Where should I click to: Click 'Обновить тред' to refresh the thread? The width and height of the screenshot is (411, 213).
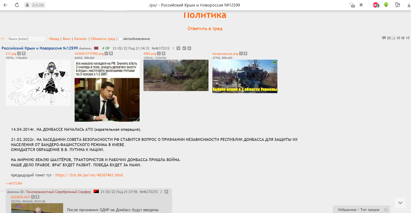[103, 39]
